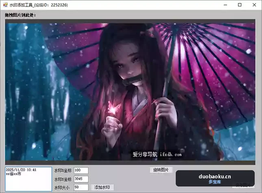
Task: Minimize the watermark tool window
Action: click(225, 5)
